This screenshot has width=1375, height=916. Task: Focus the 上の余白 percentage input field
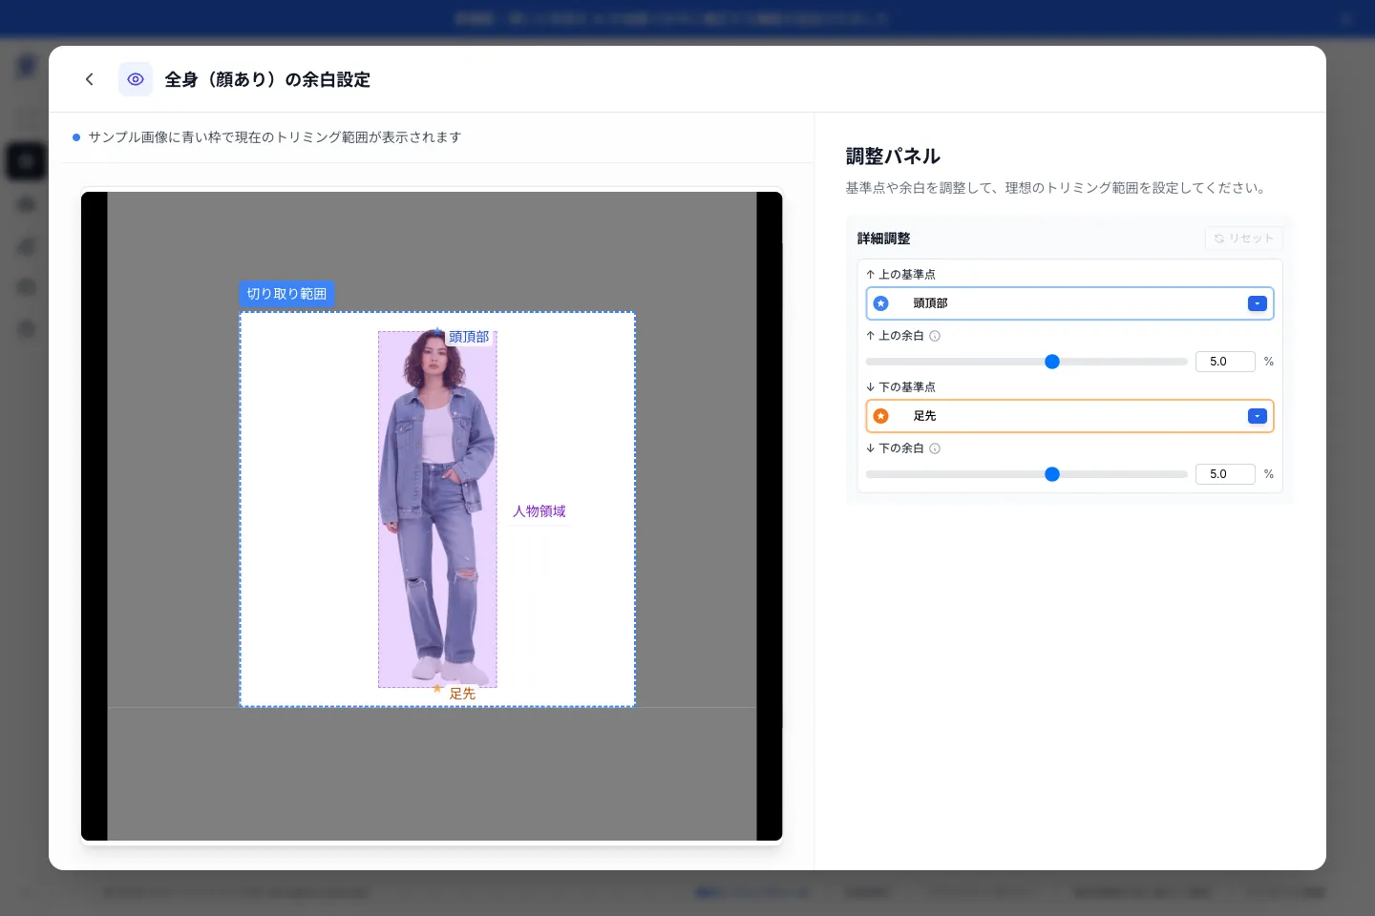tap(1225, 362)
